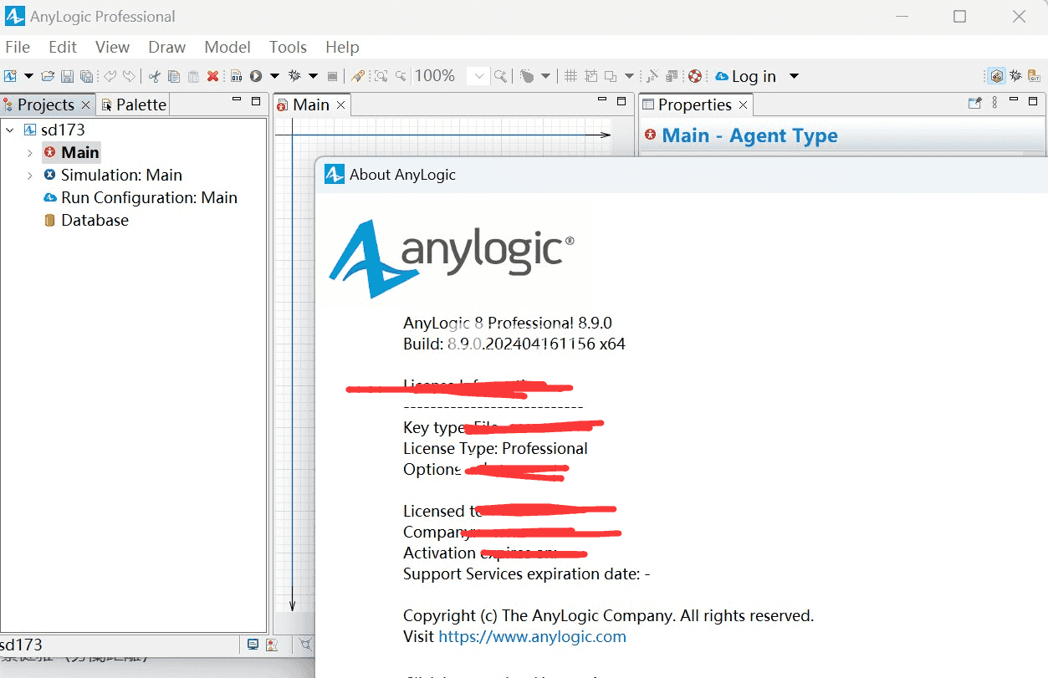Toggle grid visibility in the toolbar
The image size is (1048, 678).
click(570, 75)
